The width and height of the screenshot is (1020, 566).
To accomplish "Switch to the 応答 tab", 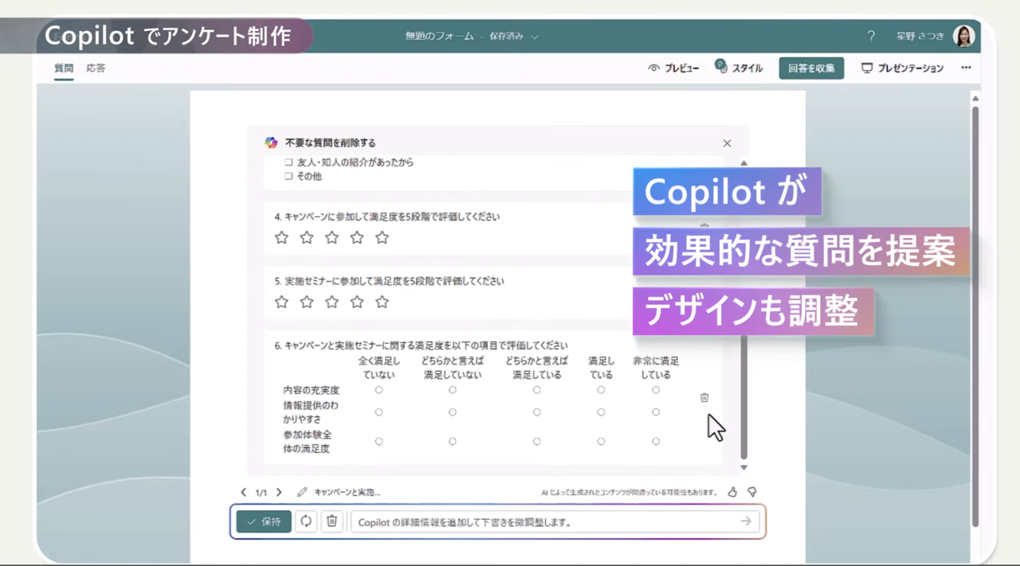I will click(x=96, y=68).
